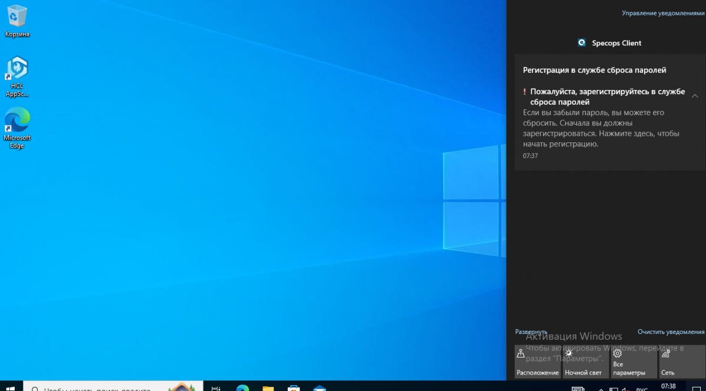
Task: Click the Specops Client notification header icon
Action: [x=582, y=43]
